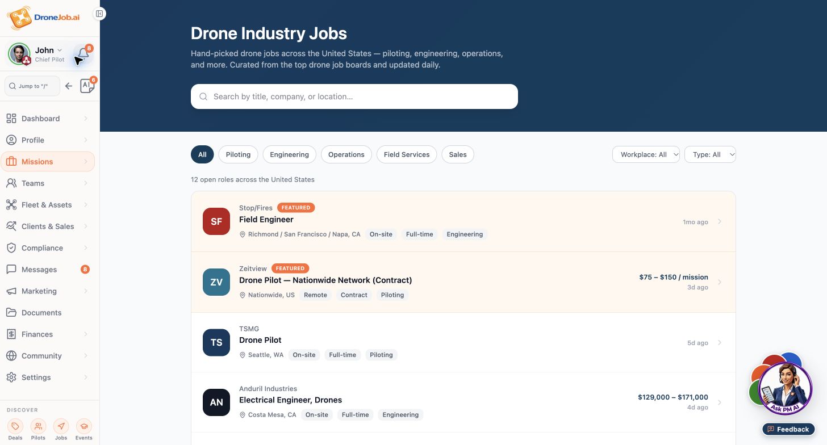Image resolution: width=827 pixels, height=445 pixels.
Task: Click the job search field
Action: click(354, 96)
